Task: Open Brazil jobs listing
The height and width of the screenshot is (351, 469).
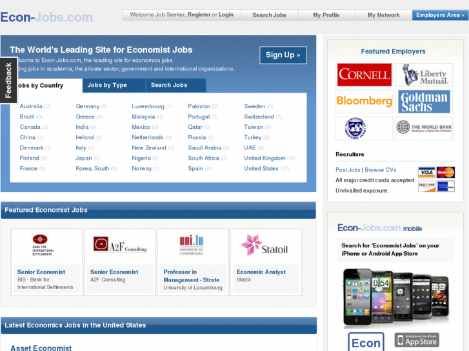Action: point(27,117)
